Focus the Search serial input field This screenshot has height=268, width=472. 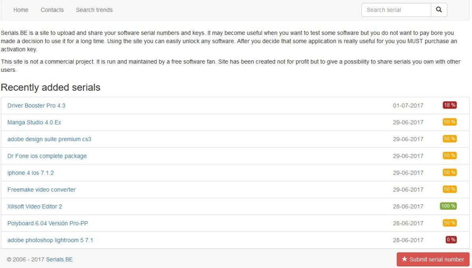[x=396, y=10]
